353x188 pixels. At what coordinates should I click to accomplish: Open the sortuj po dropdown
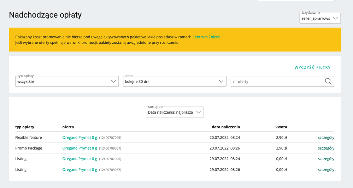175,112
